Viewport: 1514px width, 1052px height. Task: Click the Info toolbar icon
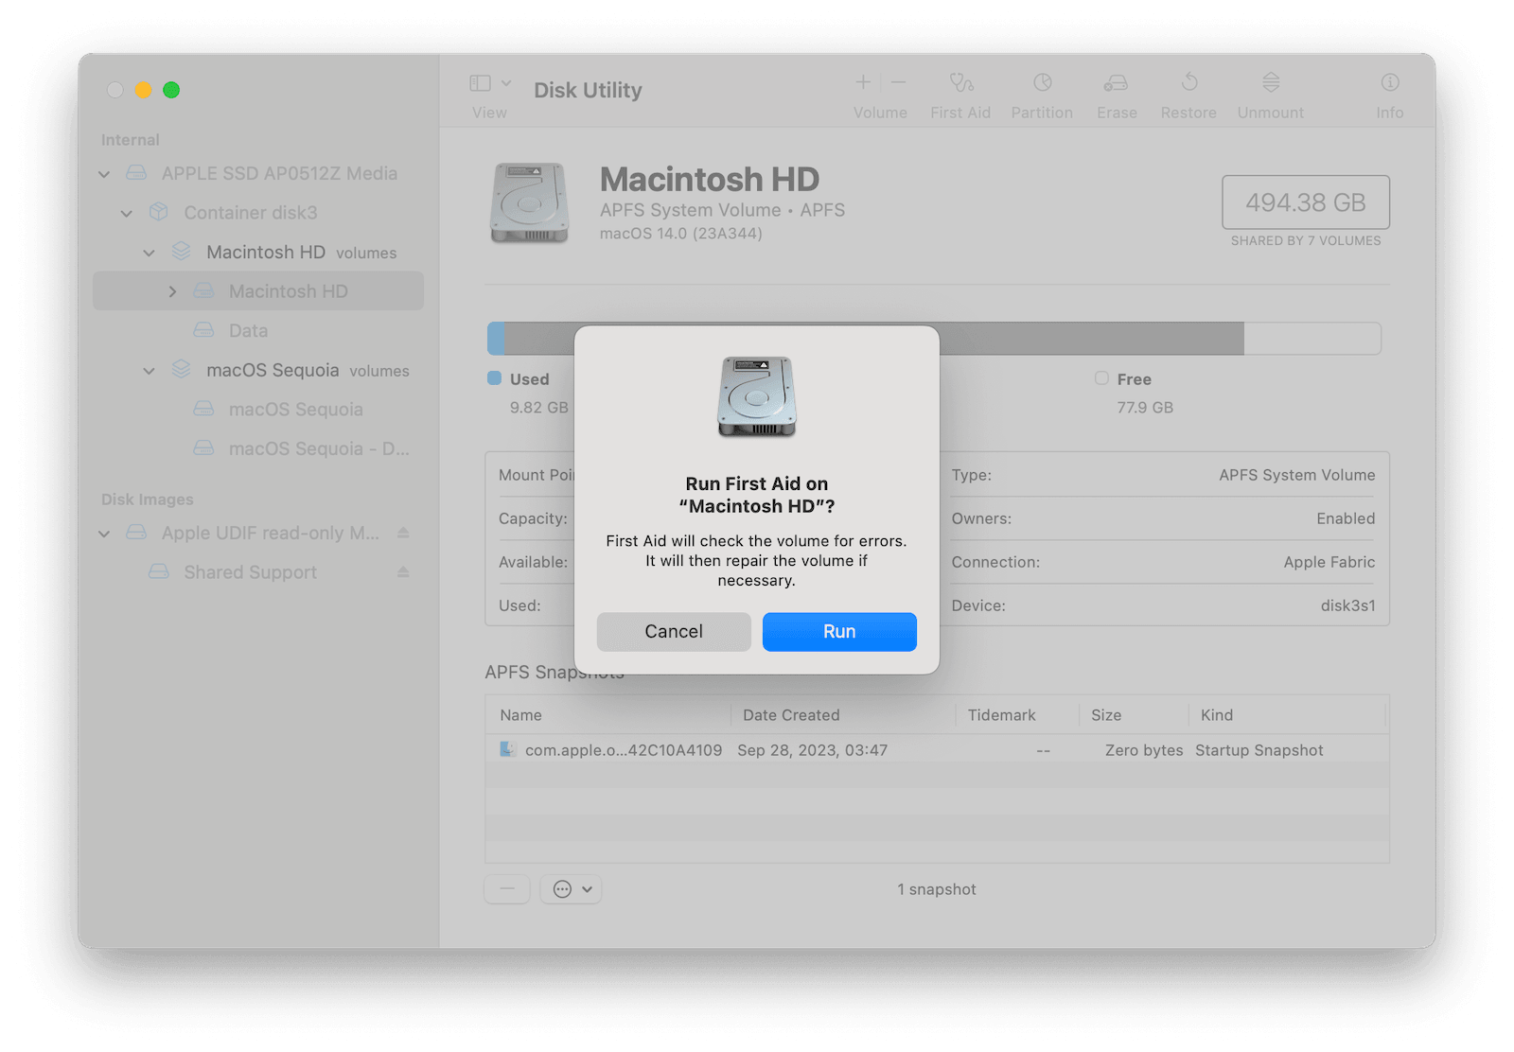[1390, 82]
